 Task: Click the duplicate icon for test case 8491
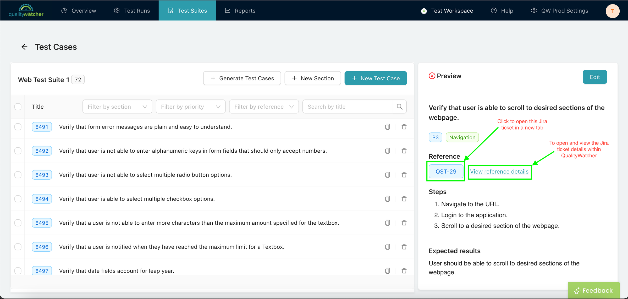pyautogui.click(x=387, y=126)
